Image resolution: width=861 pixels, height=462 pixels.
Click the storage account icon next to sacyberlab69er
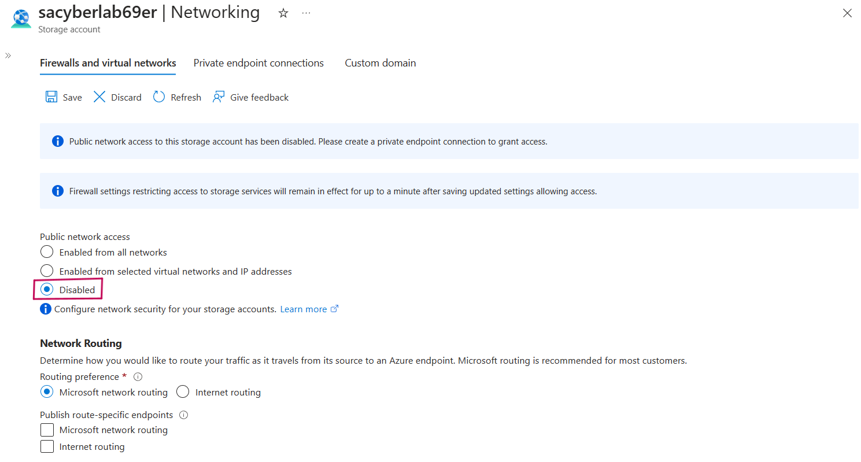[21, 18]
